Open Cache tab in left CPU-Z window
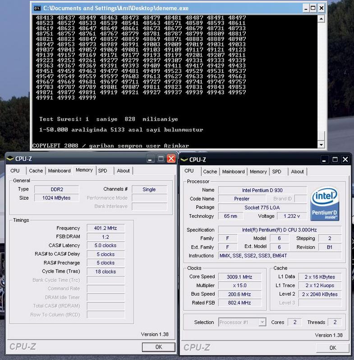The image size is (354, 360). 36,171
